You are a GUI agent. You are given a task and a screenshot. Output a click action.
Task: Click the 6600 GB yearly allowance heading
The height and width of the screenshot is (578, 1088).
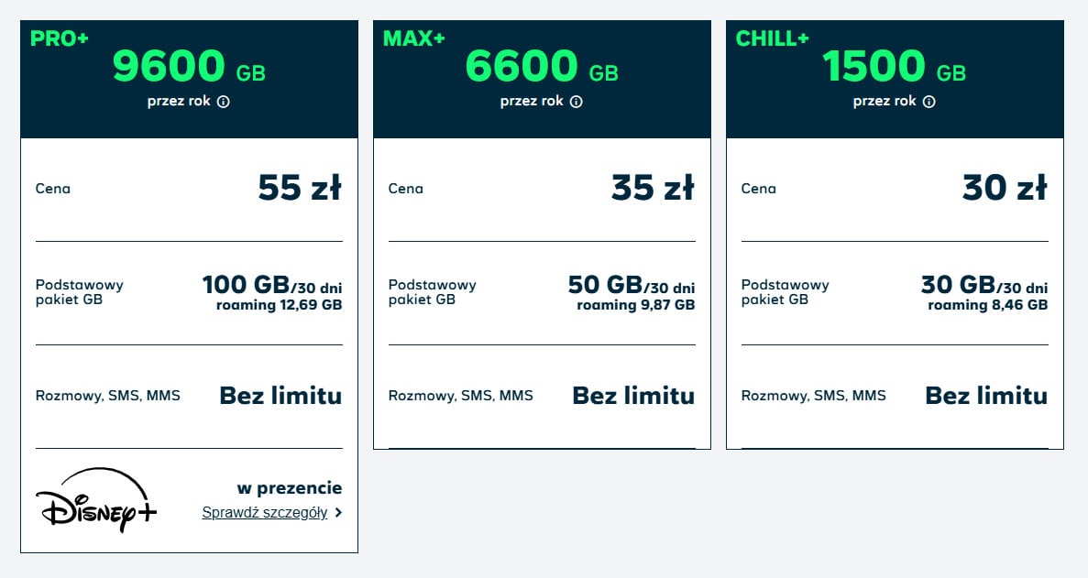point(542,67)
